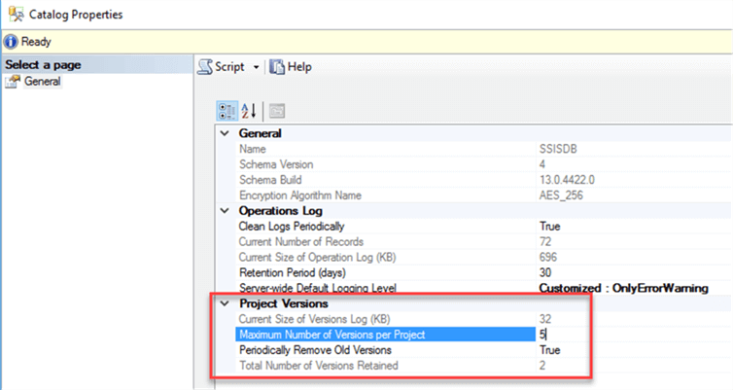Image resolution: width=733 pixels, height=390 pixels.
Task: Click the Script toolbar icon
Action: click(x=205, y=67)
